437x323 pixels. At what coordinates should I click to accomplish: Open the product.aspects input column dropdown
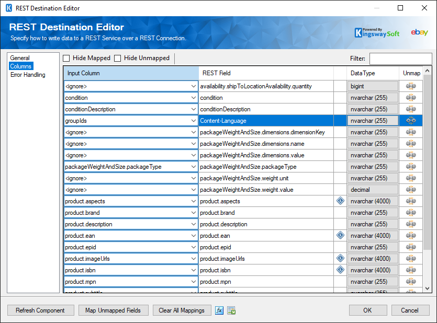194,201
